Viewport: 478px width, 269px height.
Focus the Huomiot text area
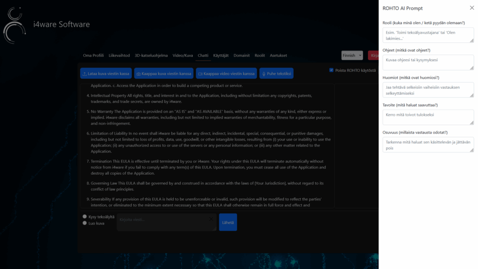[428, 90]
